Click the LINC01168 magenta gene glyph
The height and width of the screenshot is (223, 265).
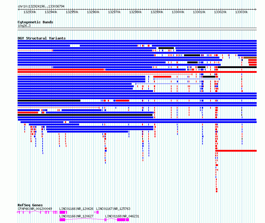tap(117, 220)
